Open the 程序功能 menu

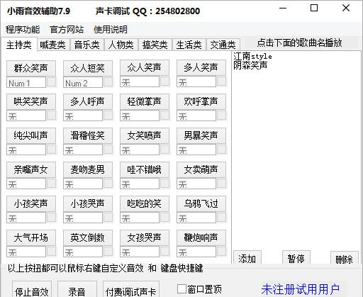click(x=23, y=30)
